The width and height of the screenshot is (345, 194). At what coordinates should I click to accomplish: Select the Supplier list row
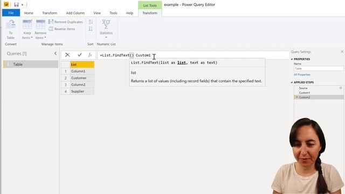pos(82,91)
